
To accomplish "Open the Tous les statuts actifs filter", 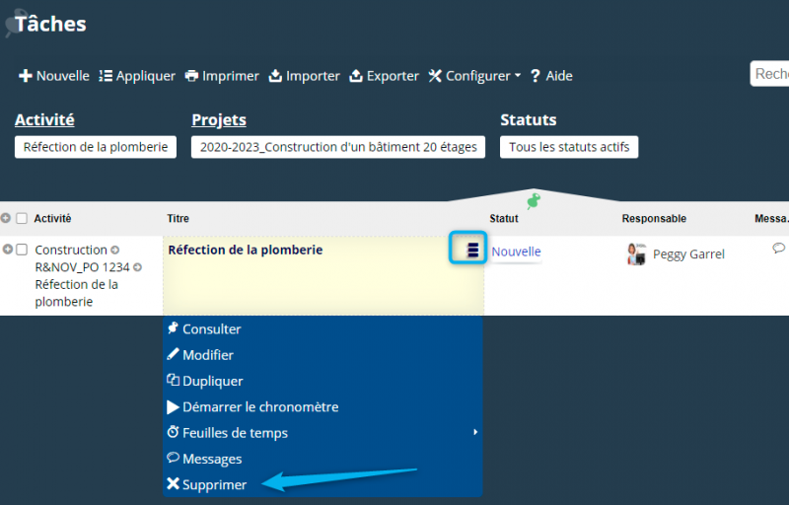I will (x=569, y=147).
